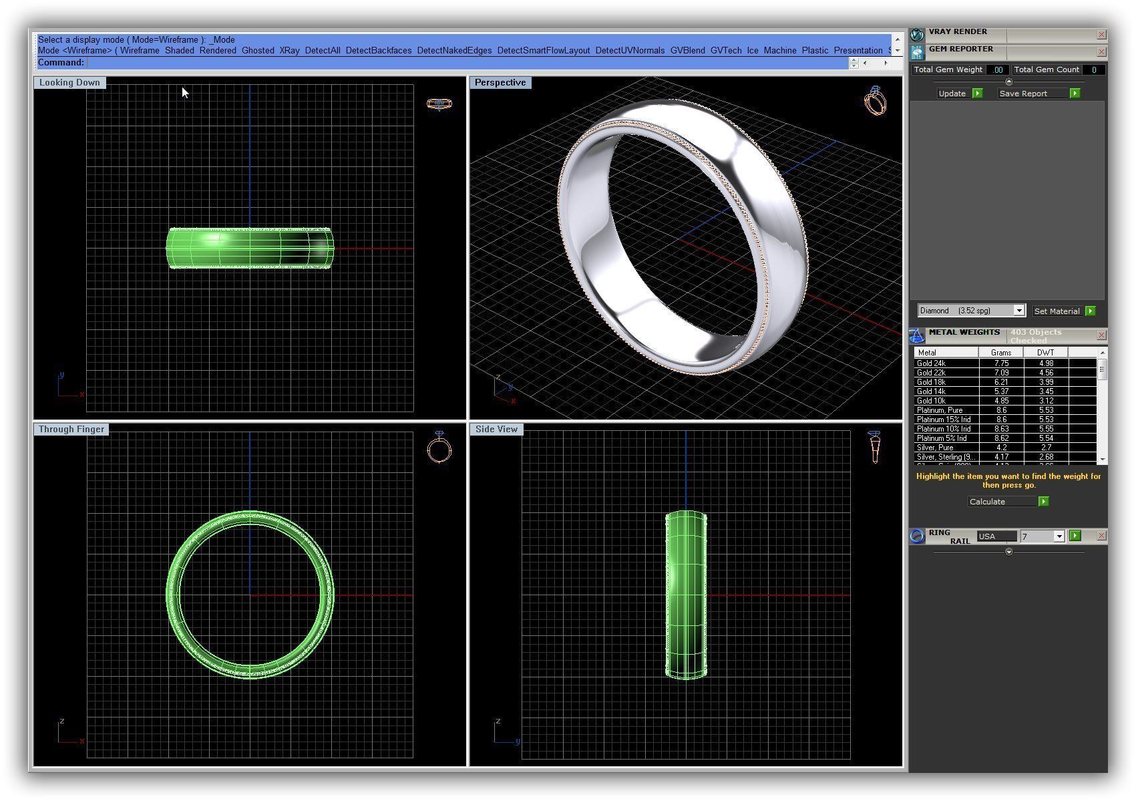1136x801 pixels.
Task: Select the Gold 18k row
Action: [x=1005, y=382]
